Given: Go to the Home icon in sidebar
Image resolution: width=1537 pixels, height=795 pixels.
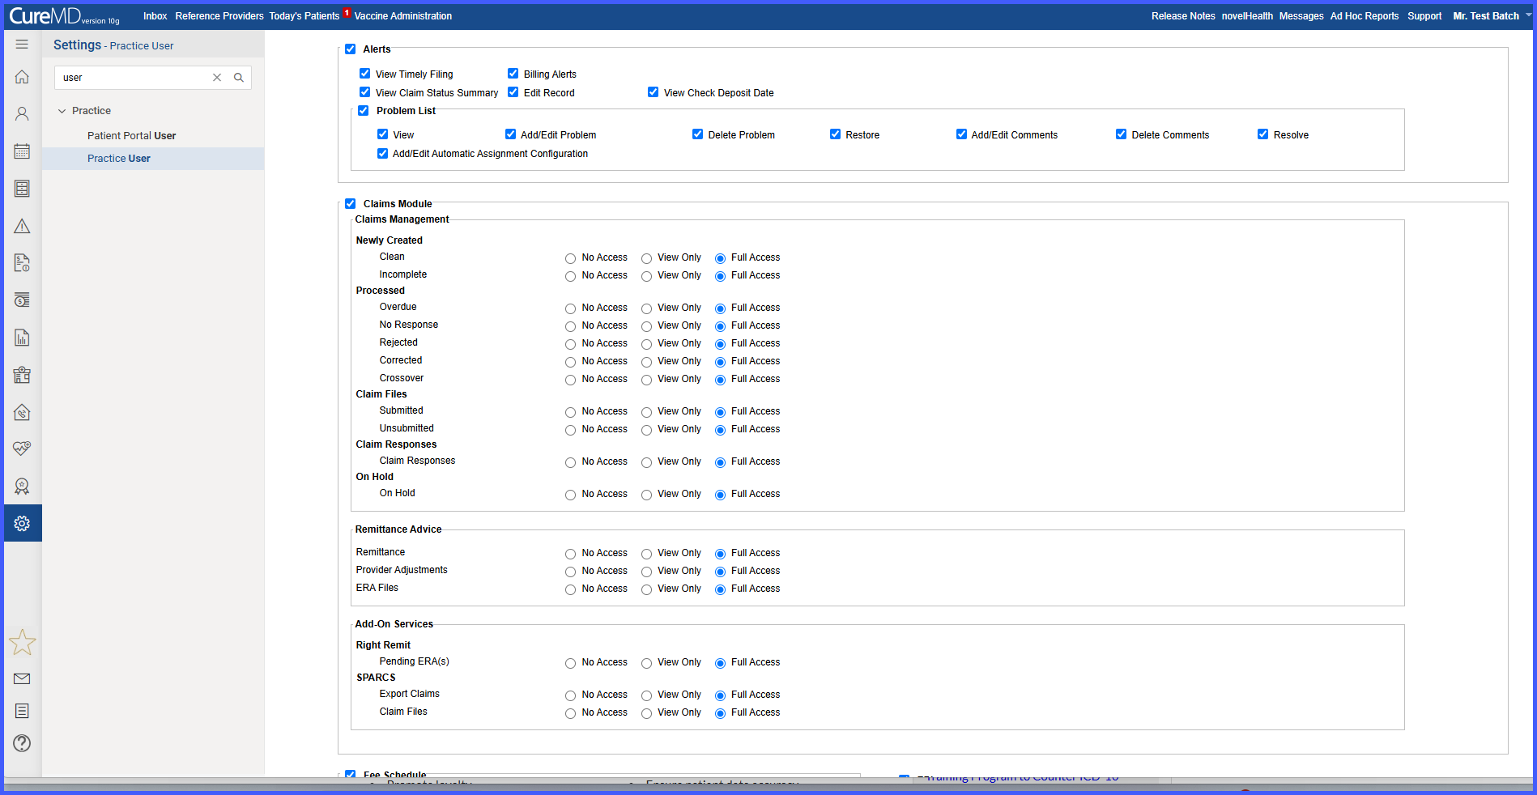Looking at the screenshot, I should pos(22,77).
